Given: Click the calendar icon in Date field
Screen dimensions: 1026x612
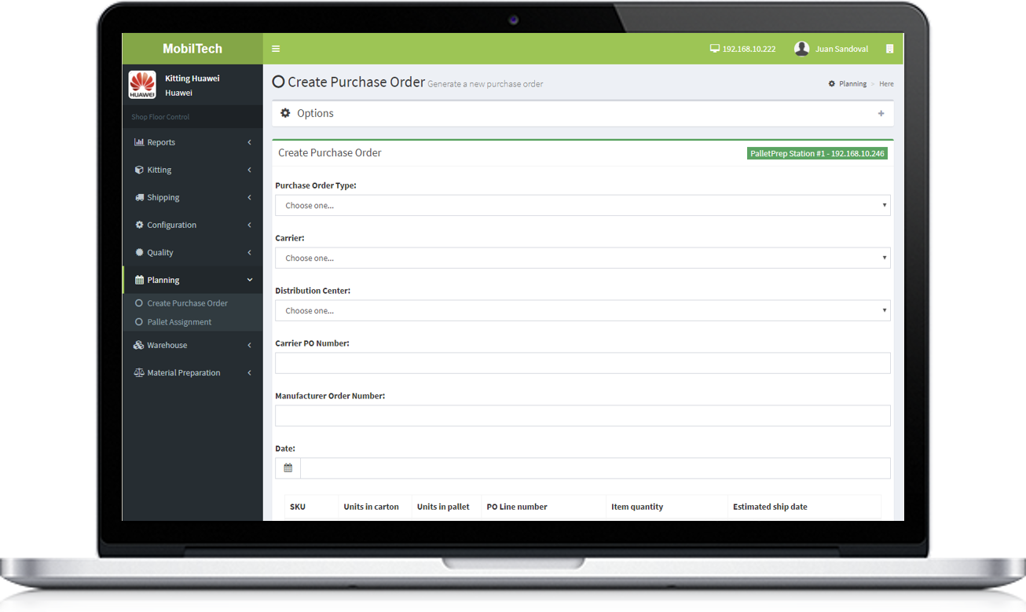Looking at the screenshot, I should pyautogui.click(x=288, y=468).
